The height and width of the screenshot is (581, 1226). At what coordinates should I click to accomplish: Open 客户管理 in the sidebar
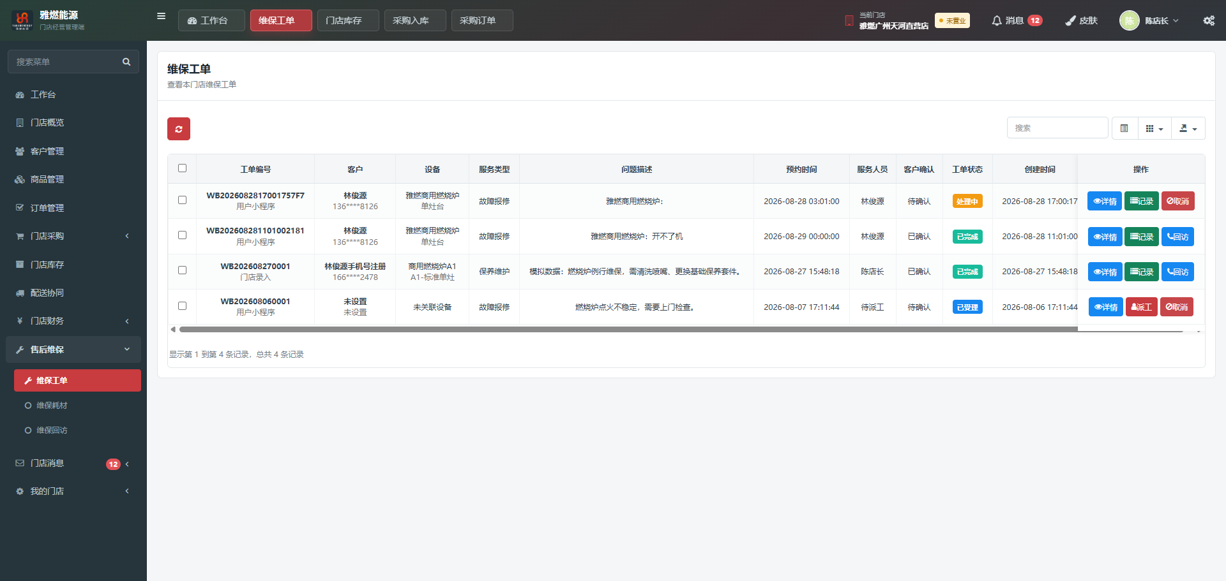tap(73, 151)
